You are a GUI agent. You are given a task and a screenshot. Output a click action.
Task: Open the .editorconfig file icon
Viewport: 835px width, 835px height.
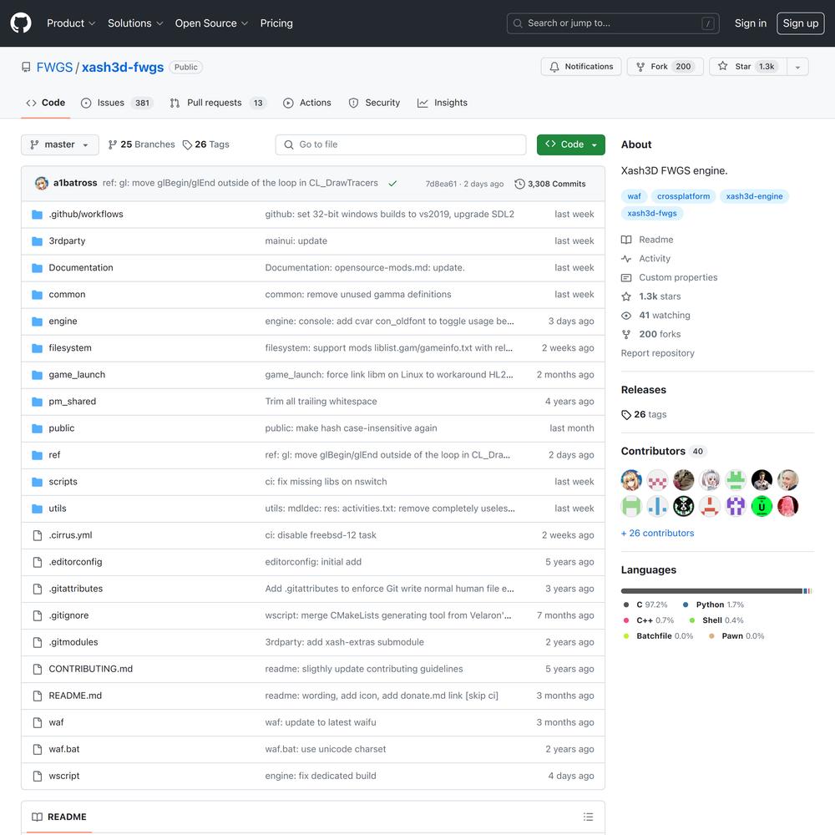[38, 562]
